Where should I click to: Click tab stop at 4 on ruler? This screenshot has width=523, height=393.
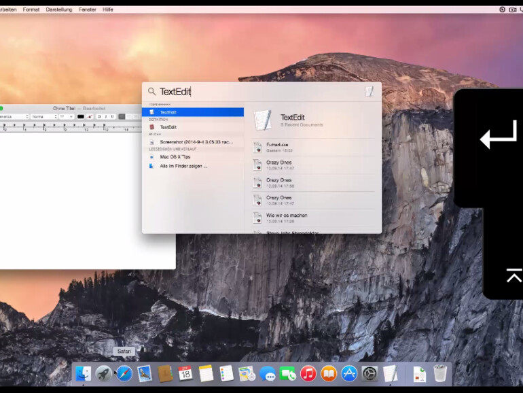pyautogui.click(x=24, y=126)
